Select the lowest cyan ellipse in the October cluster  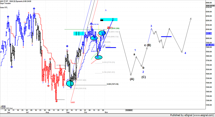point(98,57)
